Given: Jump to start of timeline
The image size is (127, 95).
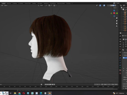Looking at the screenshot, I should pyautogui.click(x=45, y=84).
